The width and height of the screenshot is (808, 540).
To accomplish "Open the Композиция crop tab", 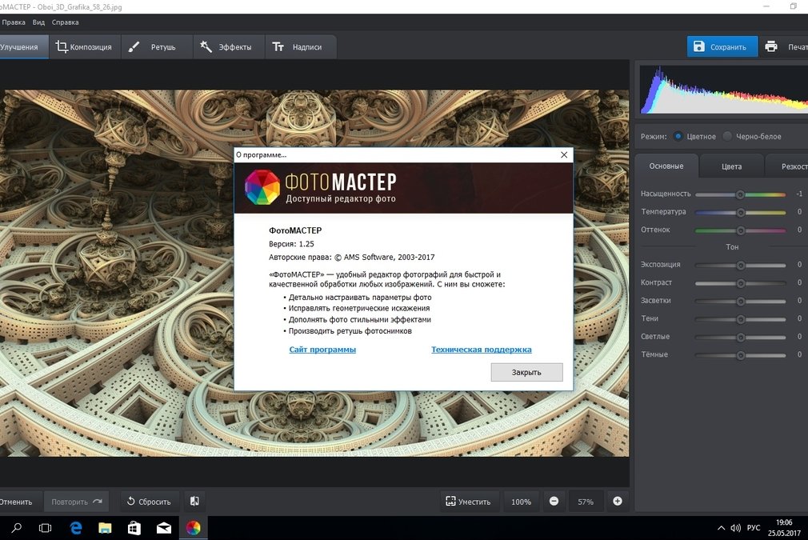I will pos(85,47).
